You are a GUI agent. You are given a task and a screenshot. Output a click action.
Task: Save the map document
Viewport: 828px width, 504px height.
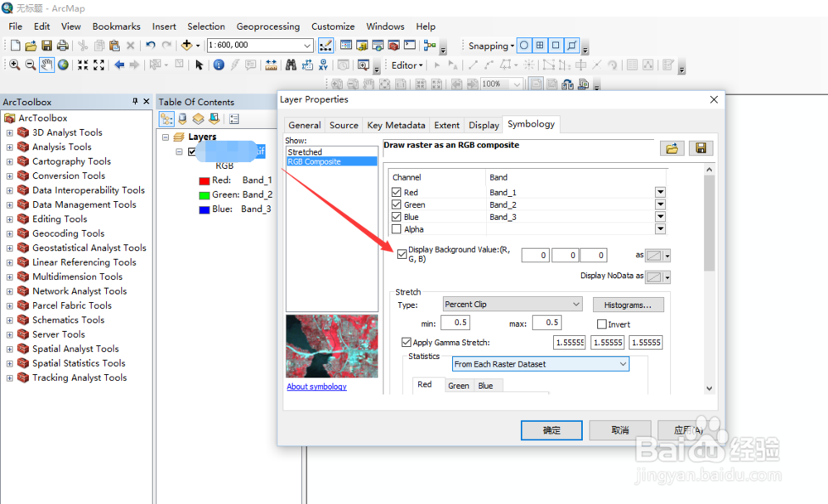click(46, 46)
